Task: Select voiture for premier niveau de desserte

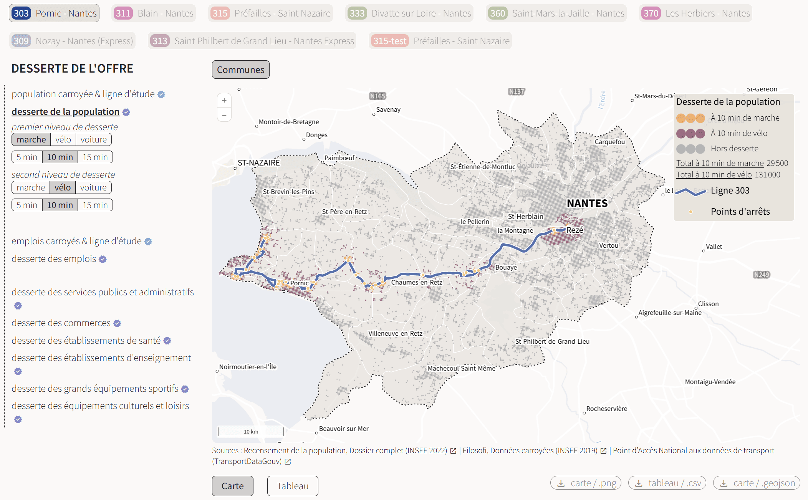Action: 94,139
